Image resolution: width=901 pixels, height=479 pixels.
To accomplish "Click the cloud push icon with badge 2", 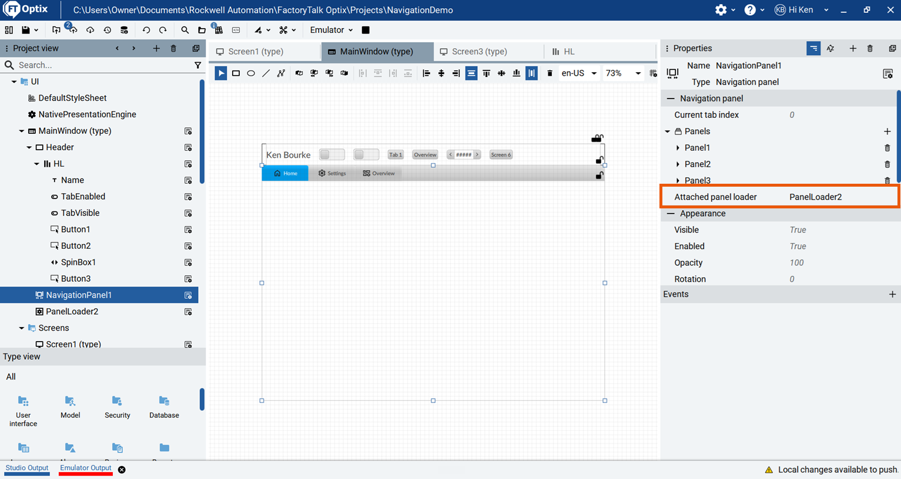I will point(73,29).
